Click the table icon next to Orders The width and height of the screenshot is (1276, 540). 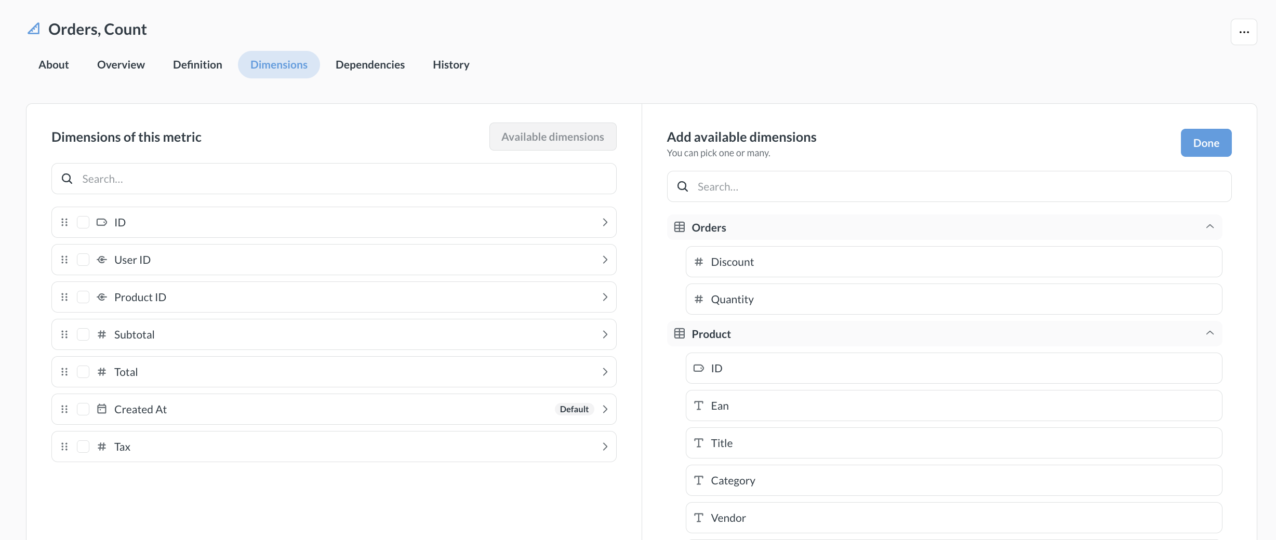click(680, 227)
